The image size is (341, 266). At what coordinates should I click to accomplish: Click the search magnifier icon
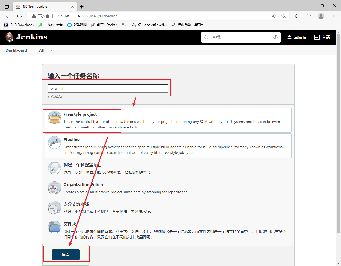pos(206,37)
